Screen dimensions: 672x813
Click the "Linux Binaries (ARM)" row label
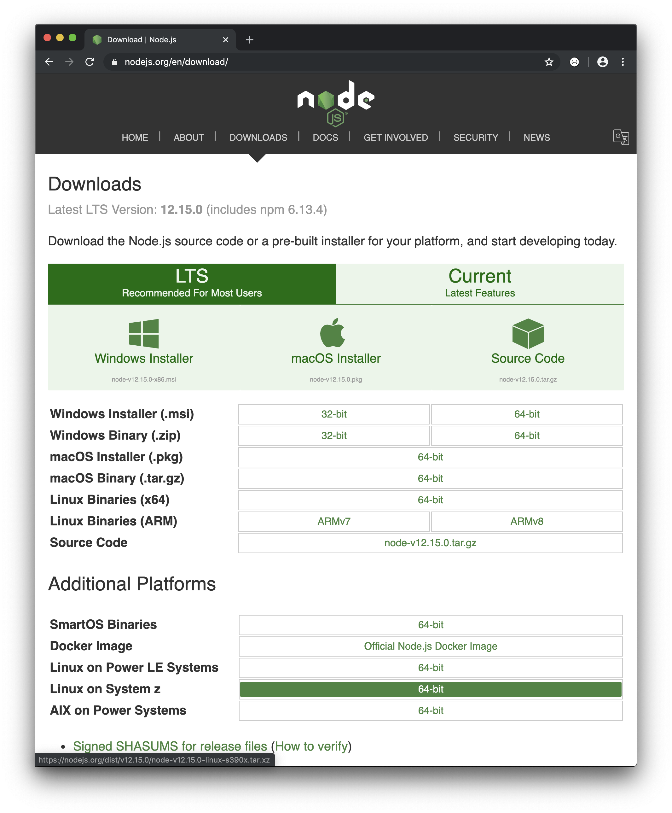113,521
